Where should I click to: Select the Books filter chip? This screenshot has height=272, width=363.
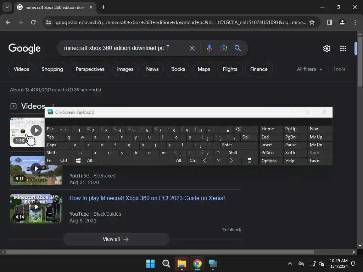tap(178, 69)
